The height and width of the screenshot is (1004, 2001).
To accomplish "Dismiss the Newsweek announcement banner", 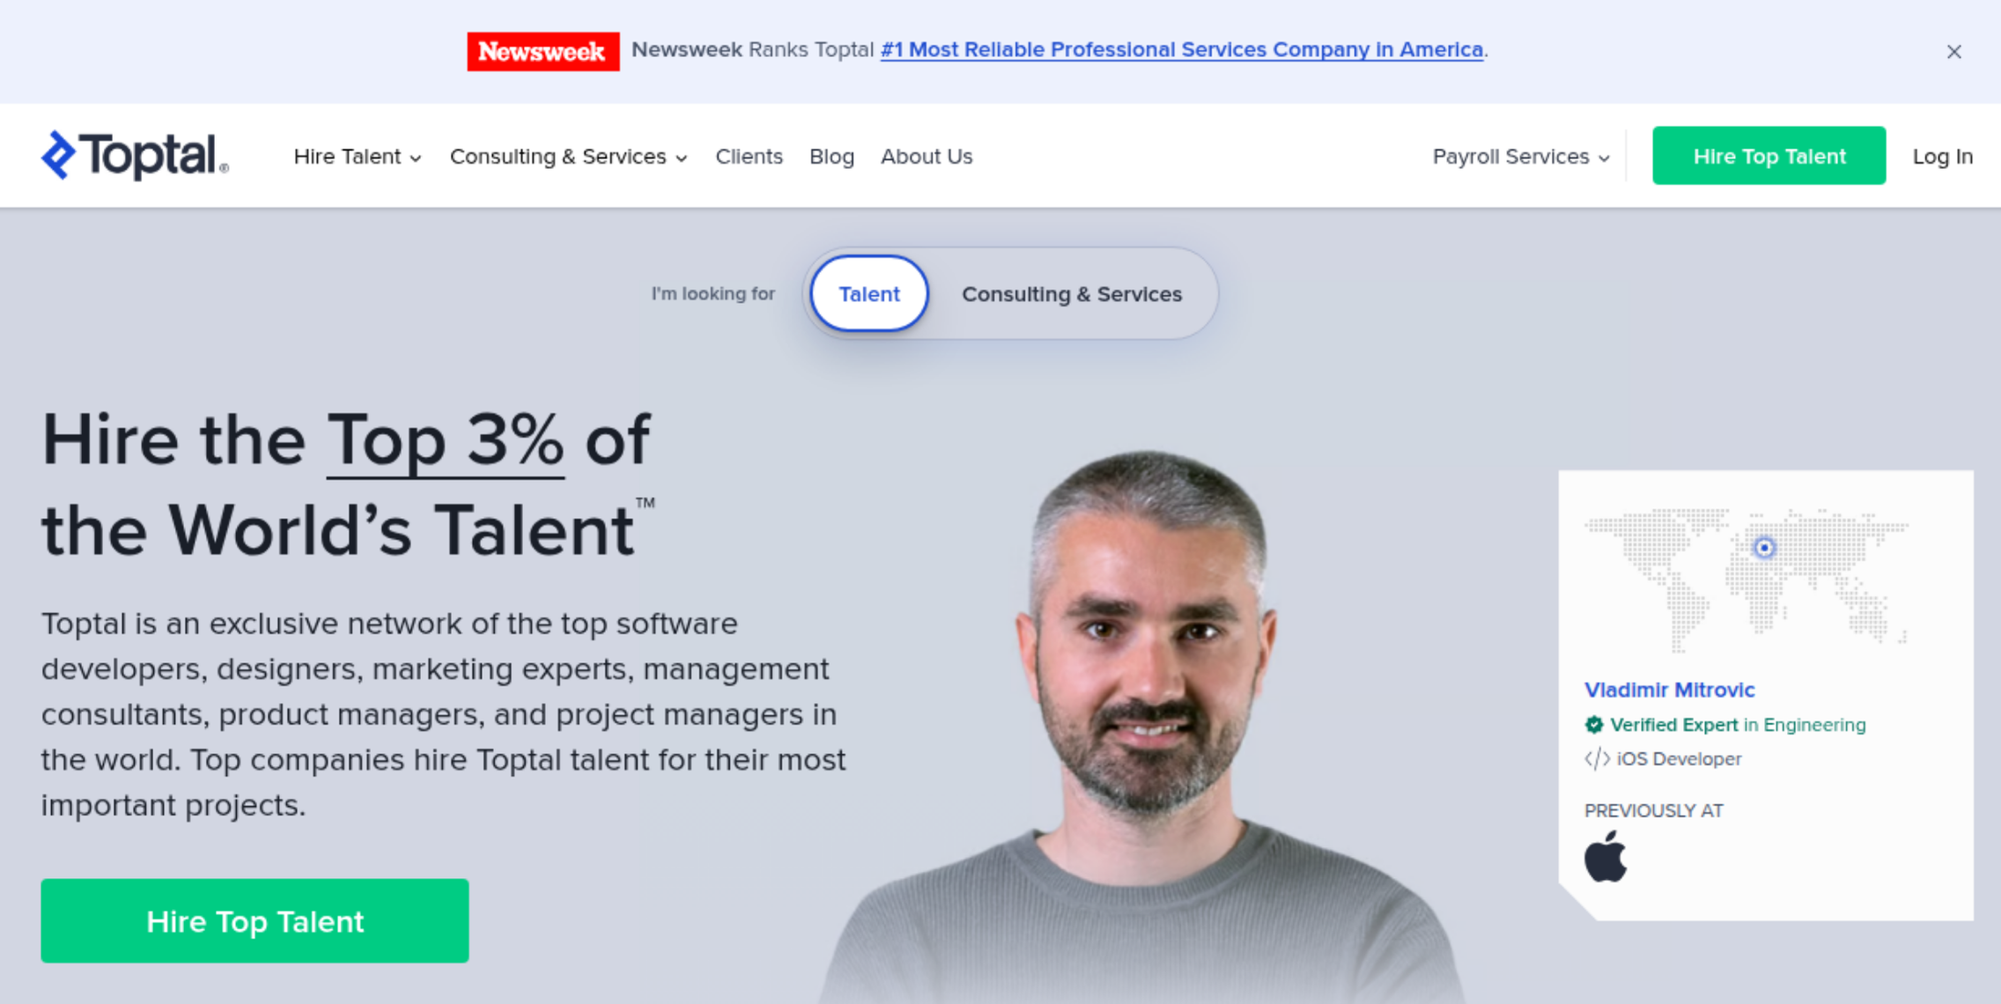I will pyautogui.click(x=1953, y=52).
